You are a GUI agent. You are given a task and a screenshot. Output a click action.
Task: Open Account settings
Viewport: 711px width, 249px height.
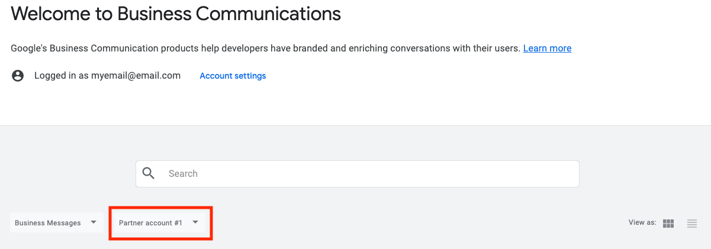(233, 76)
